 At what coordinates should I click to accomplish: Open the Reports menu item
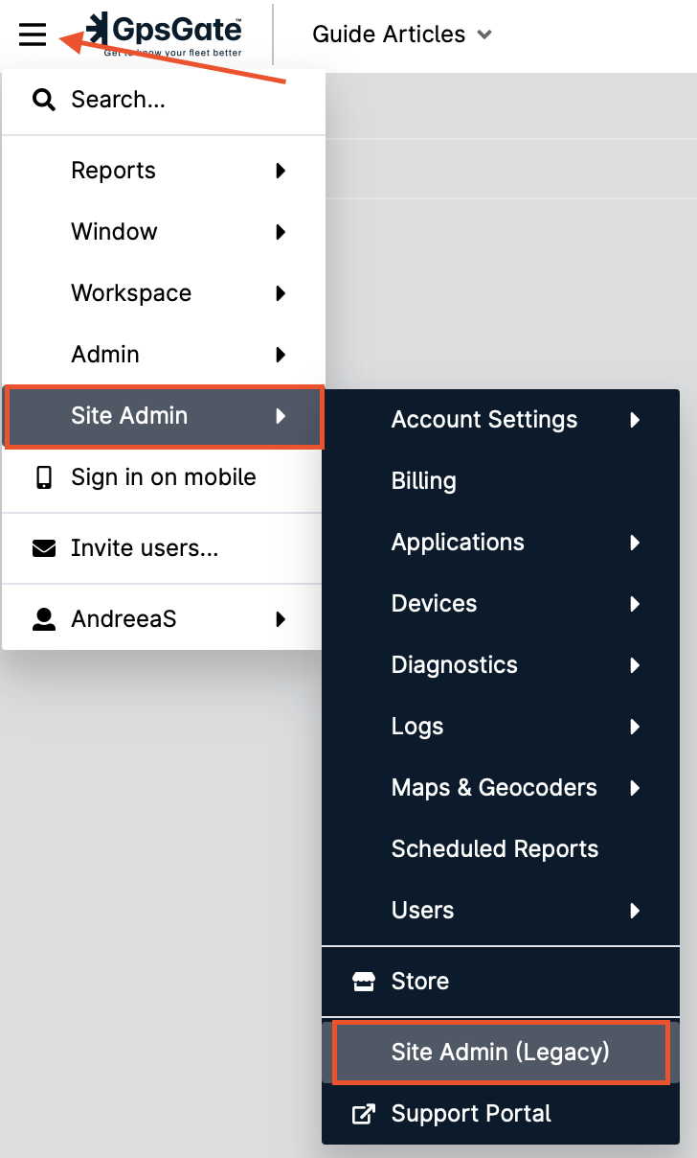point(164,171)
